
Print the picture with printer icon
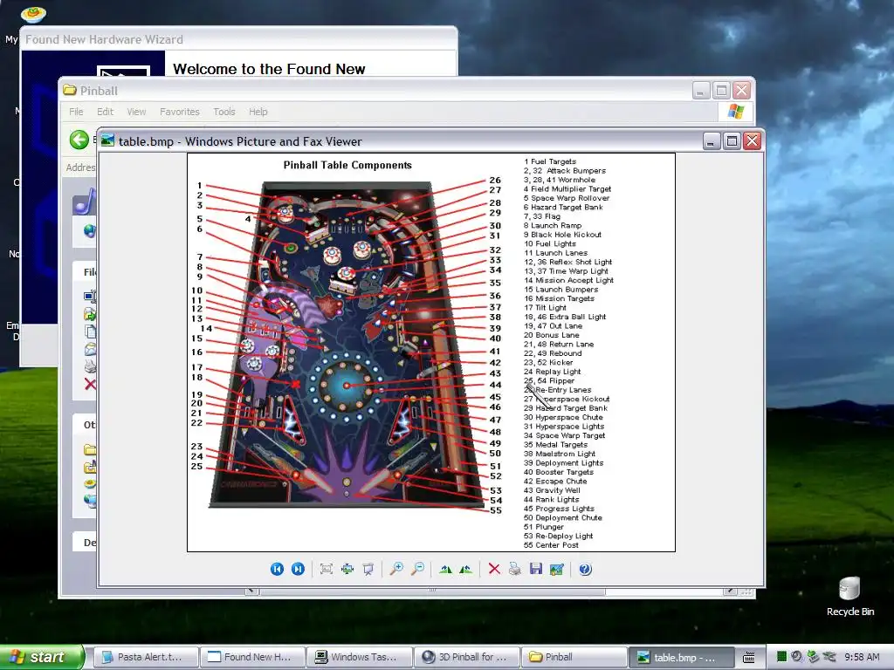coord(515,569)
